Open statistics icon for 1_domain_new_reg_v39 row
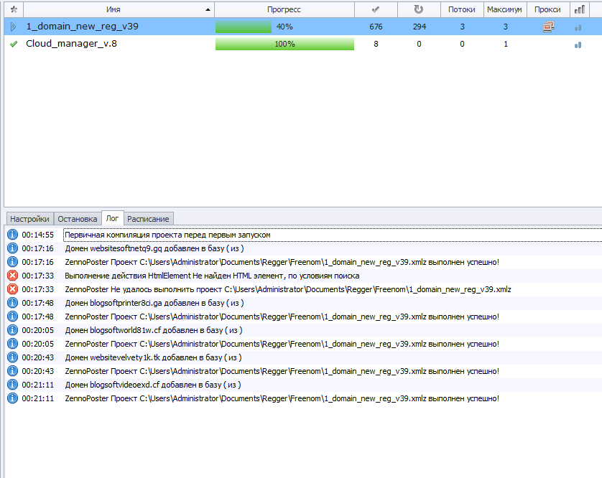This screenshot has height=478, width=602. click(x=578, y=27)
